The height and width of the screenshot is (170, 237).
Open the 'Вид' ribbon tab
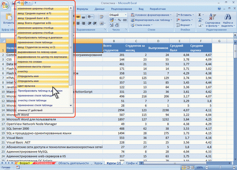click(141, 9)
